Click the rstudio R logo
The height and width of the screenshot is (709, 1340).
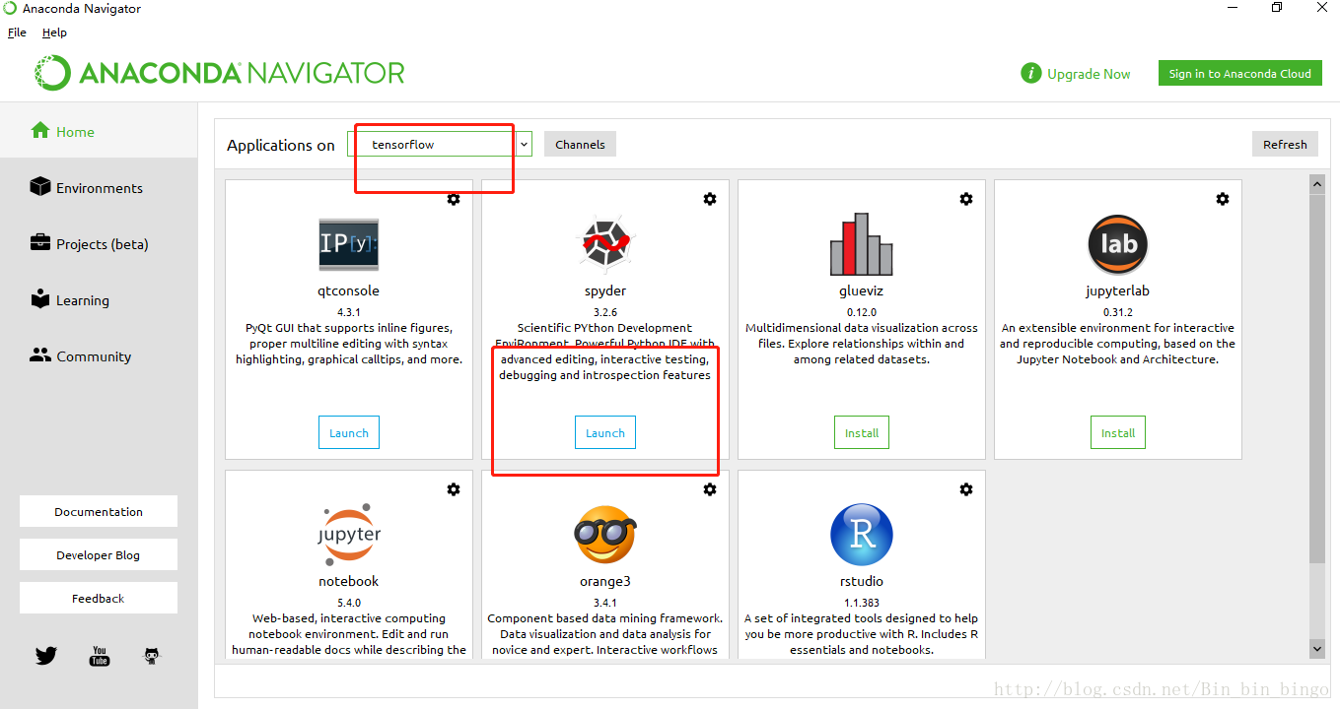862,535
